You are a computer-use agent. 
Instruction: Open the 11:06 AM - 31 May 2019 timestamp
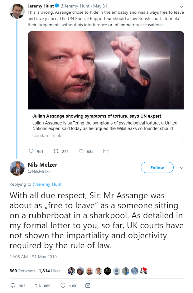(x=33, y=257)
